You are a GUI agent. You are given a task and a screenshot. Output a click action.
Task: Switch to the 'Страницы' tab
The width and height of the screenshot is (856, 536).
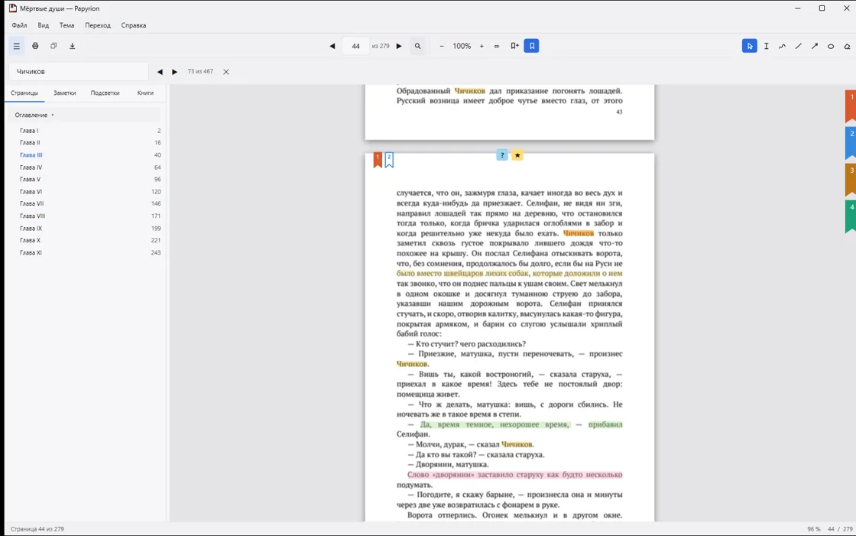point(24,93)
